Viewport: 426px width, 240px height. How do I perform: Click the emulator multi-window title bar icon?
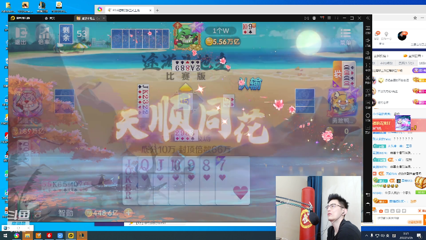307,18
